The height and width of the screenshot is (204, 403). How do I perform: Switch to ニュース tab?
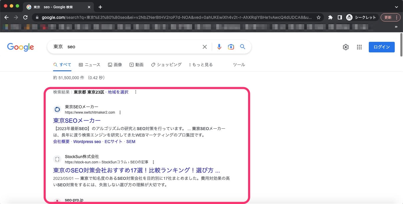[x=90, y=65]
